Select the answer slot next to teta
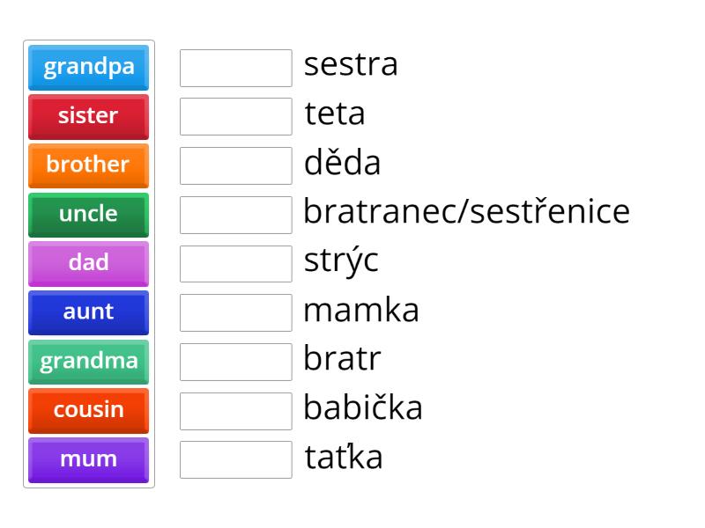 [236, 116]
